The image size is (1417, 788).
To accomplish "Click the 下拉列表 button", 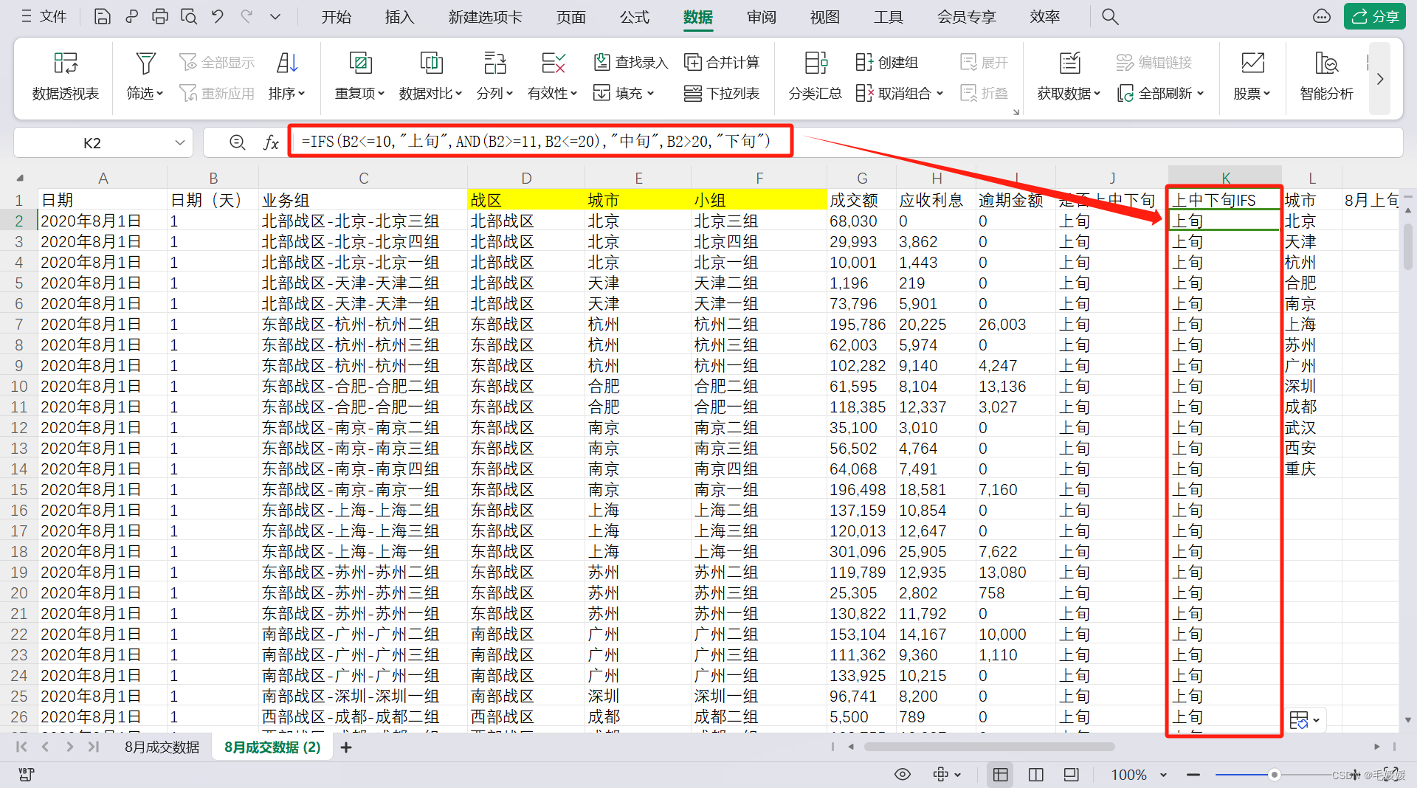I will (721, 94).
